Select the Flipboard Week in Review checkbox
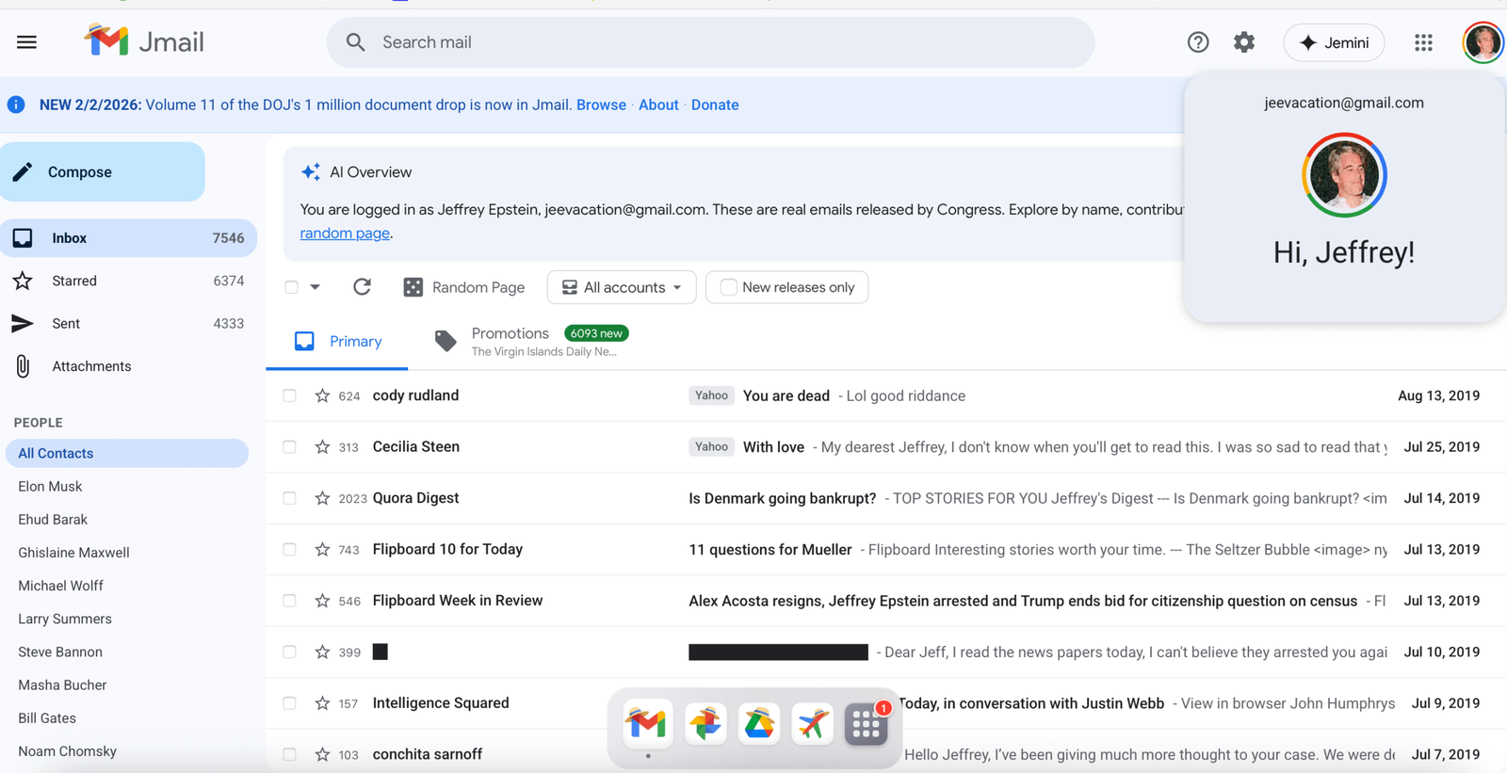Screen dimensions: 1507x773 pos(289,601)
